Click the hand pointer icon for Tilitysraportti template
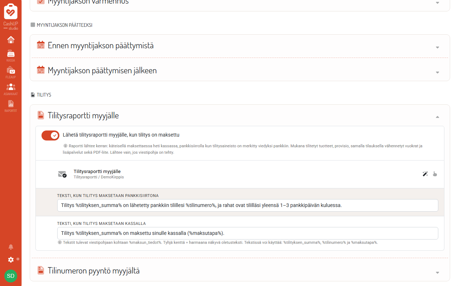This screenshot has height=286, width=458. 435,174
